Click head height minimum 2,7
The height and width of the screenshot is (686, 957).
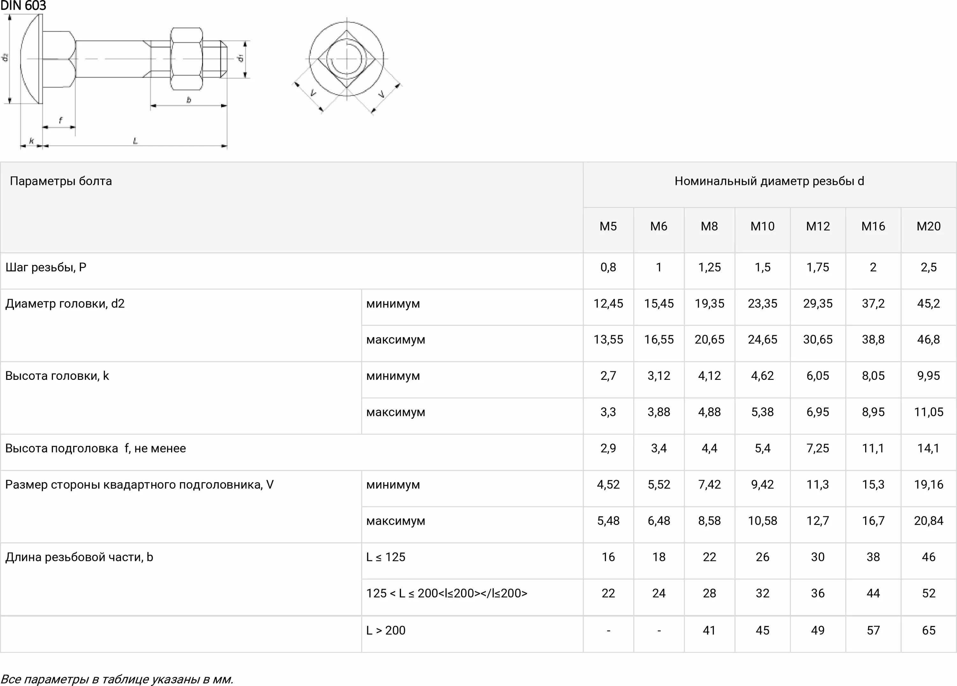pyautogui.click(x=608, y=375)
